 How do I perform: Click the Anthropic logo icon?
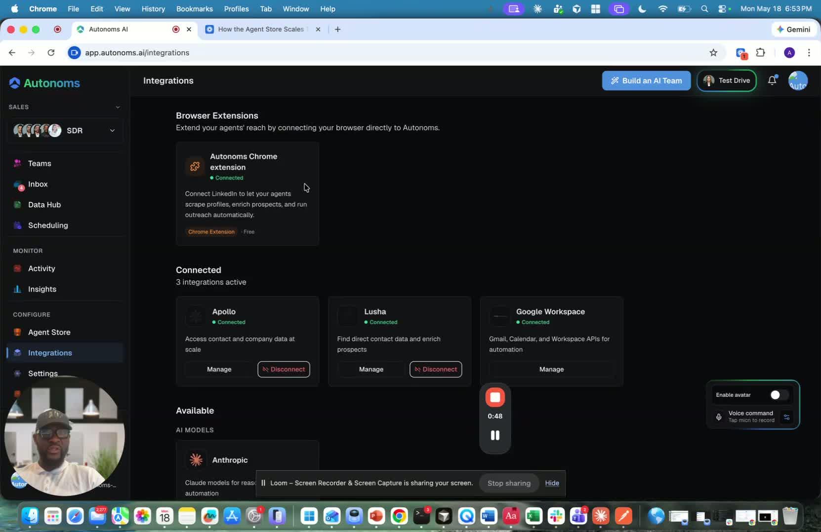pyautogui.click(x=196, y=460)
